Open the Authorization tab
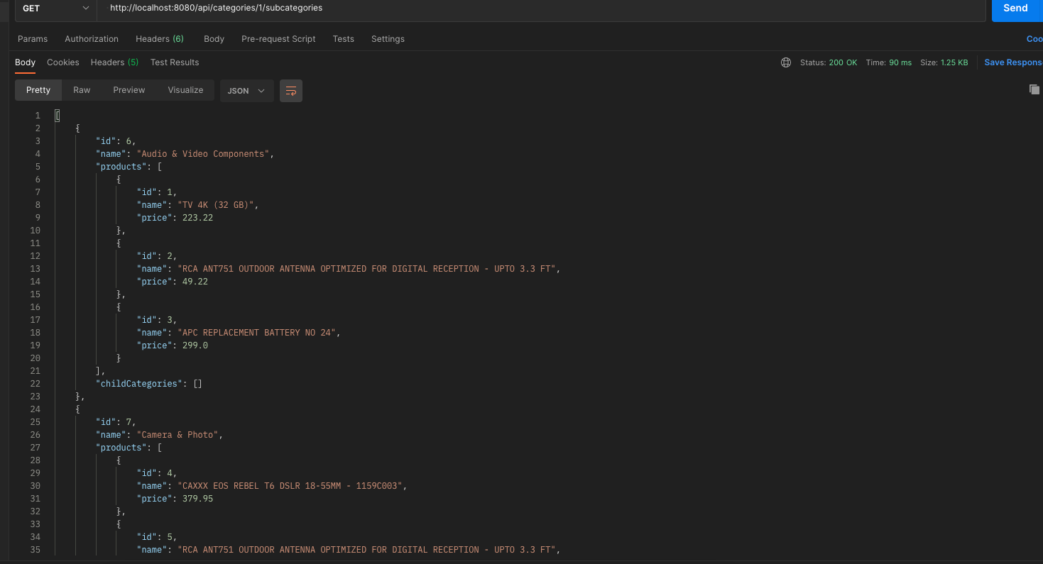The width and height of the screenshot is (1043, 564). (92, 39)
